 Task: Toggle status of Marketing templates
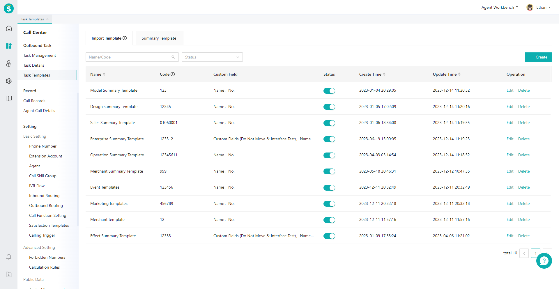(329, 204)
